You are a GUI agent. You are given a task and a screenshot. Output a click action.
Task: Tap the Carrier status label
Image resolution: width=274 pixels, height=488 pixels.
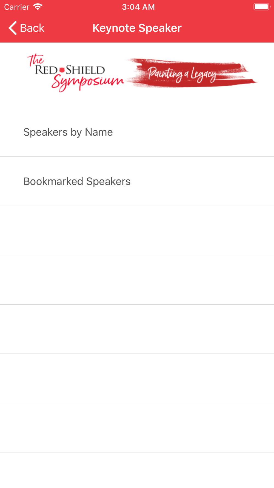[x=17, y=7]
